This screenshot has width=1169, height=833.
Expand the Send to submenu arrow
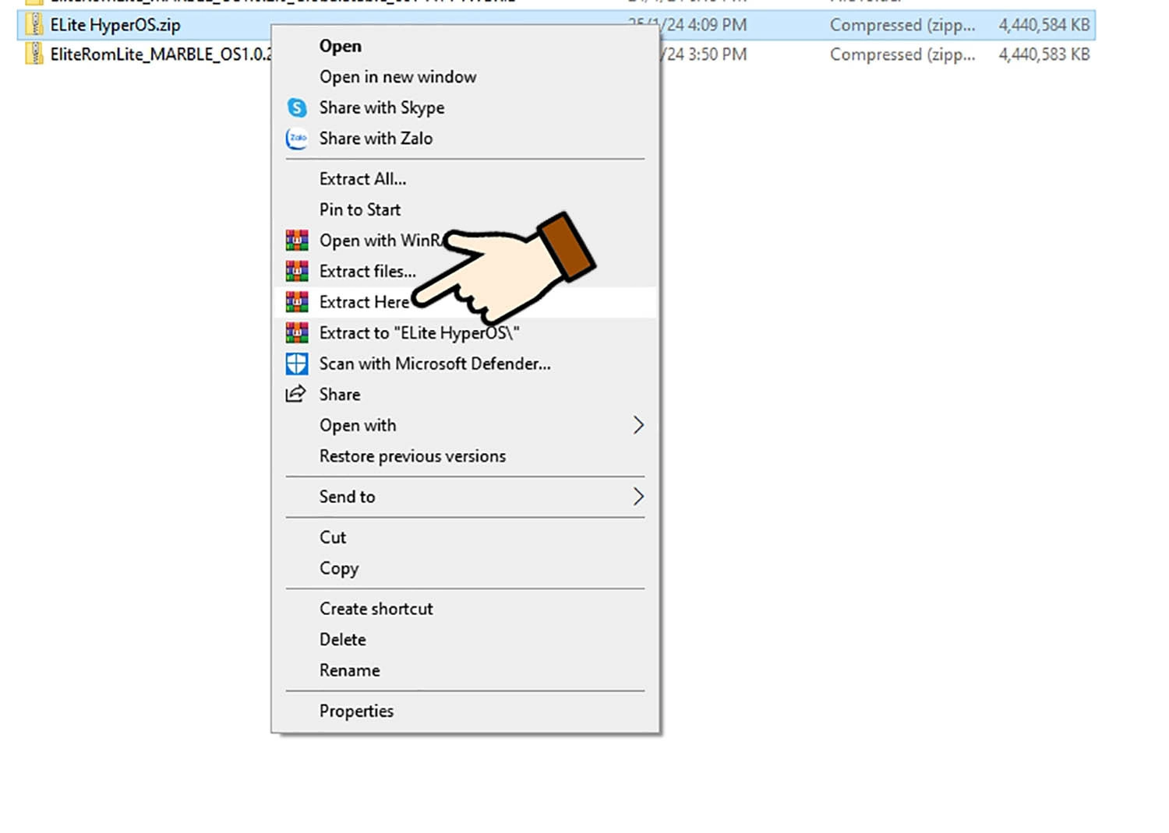pyautogui.click(x=638, y=497)
